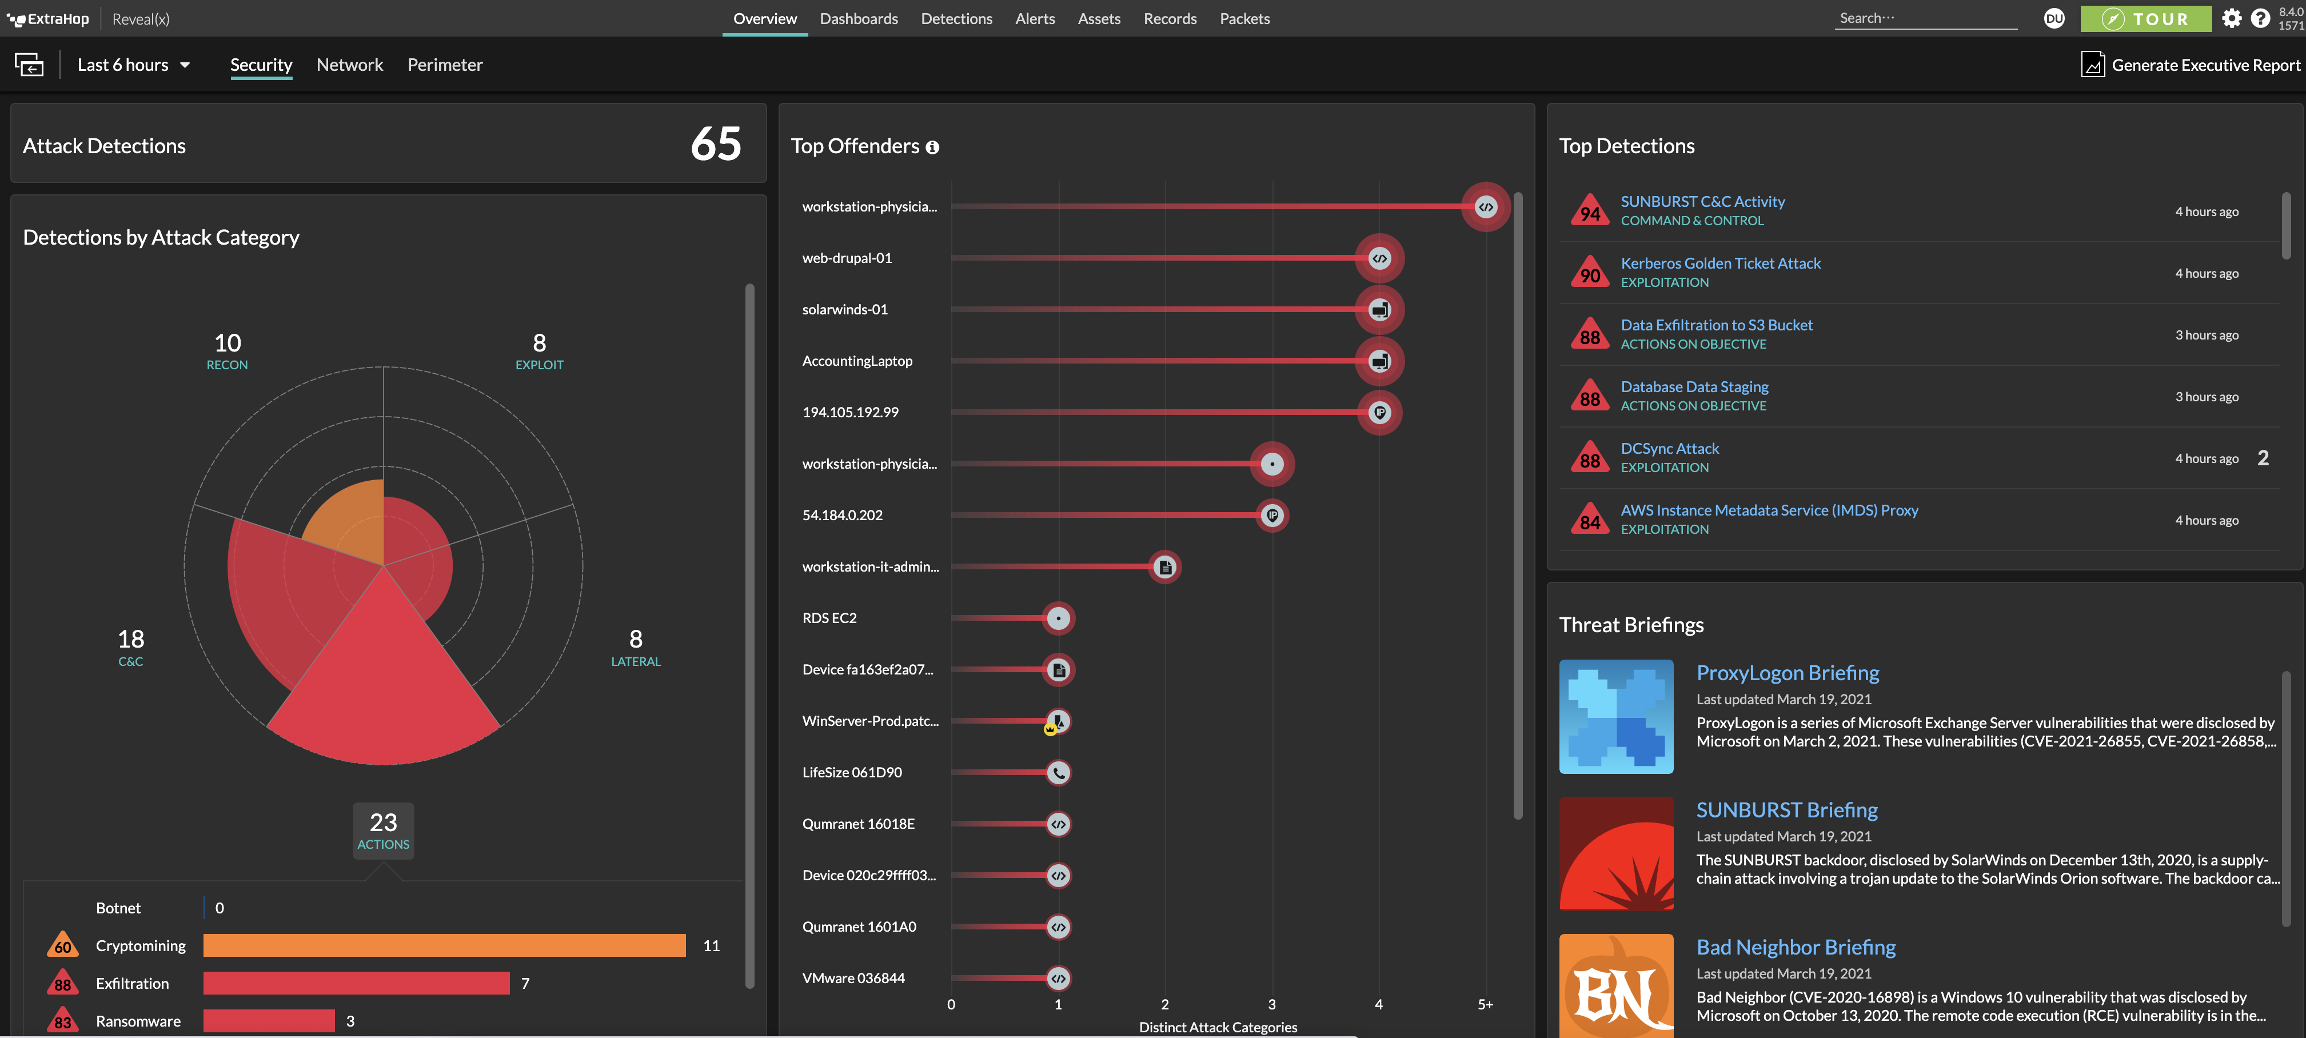Click the Qumranet 16018E marker icon
The width and height of the screenshot is (2306, 1038).
click(1058, 824)
